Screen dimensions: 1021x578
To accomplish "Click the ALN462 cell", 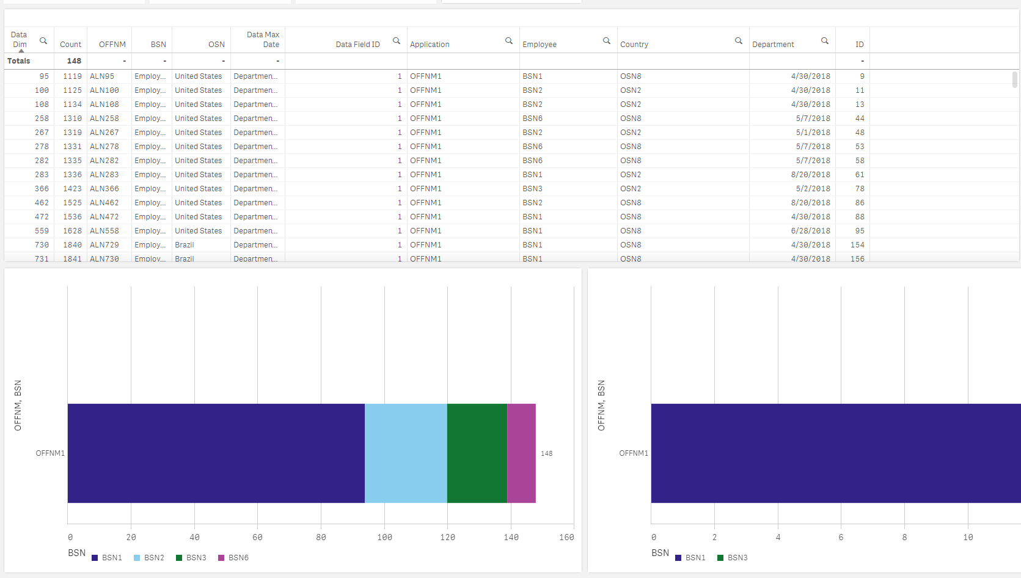I will pyautogui.click(x=104, y=203).
